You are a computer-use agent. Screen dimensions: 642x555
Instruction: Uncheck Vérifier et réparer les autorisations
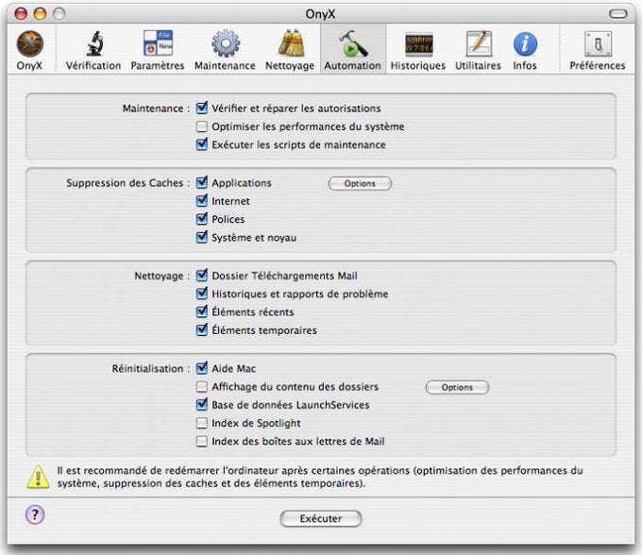coord(202,108)
